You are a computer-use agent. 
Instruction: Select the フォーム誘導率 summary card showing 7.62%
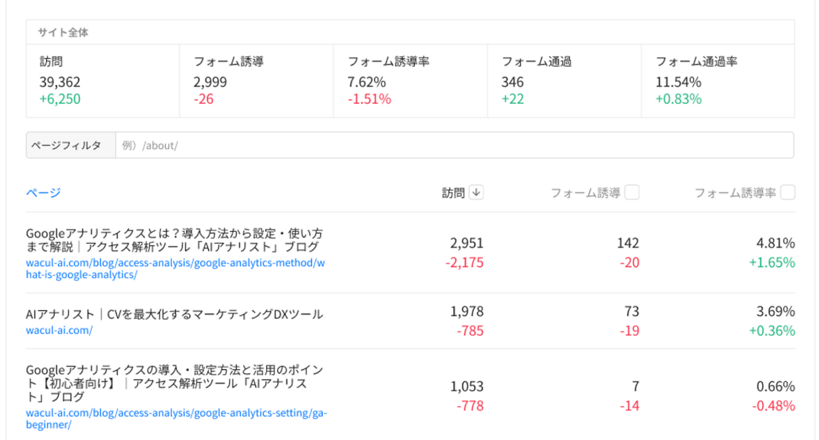coord(410,81)
